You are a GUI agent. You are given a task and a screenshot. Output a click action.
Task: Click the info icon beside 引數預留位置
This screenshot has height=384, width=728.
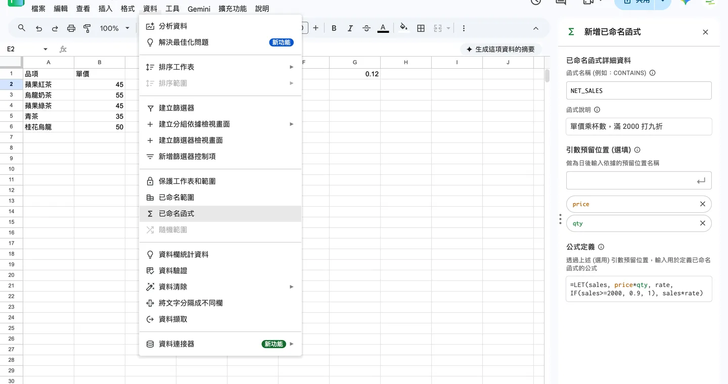(637, 150)
